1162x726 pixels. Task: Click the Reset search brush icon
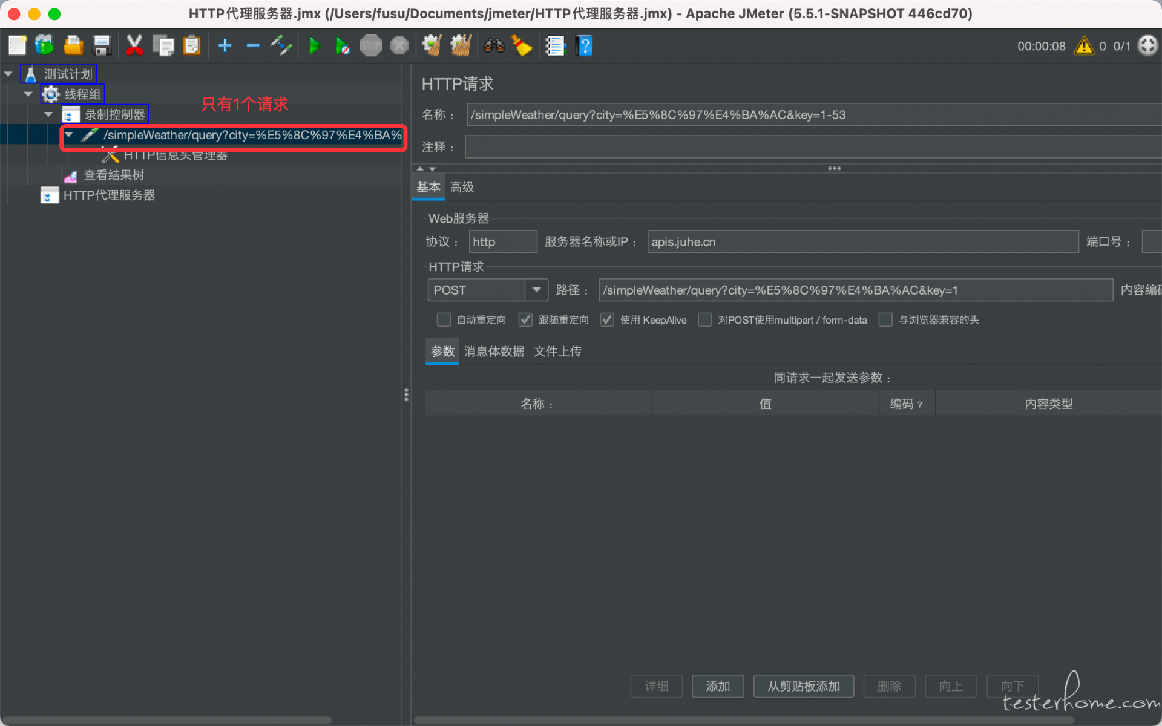(x=522, y=45)
